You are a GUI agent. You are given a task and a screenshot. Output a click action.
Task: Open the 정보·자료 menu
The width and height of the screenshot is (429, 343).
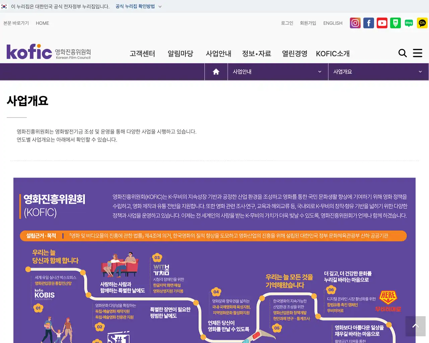256,54
